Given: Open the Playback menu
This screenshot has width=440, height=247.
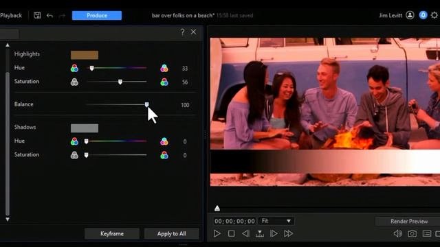Looking at the screenshot, I should click(x=11, y=15).
